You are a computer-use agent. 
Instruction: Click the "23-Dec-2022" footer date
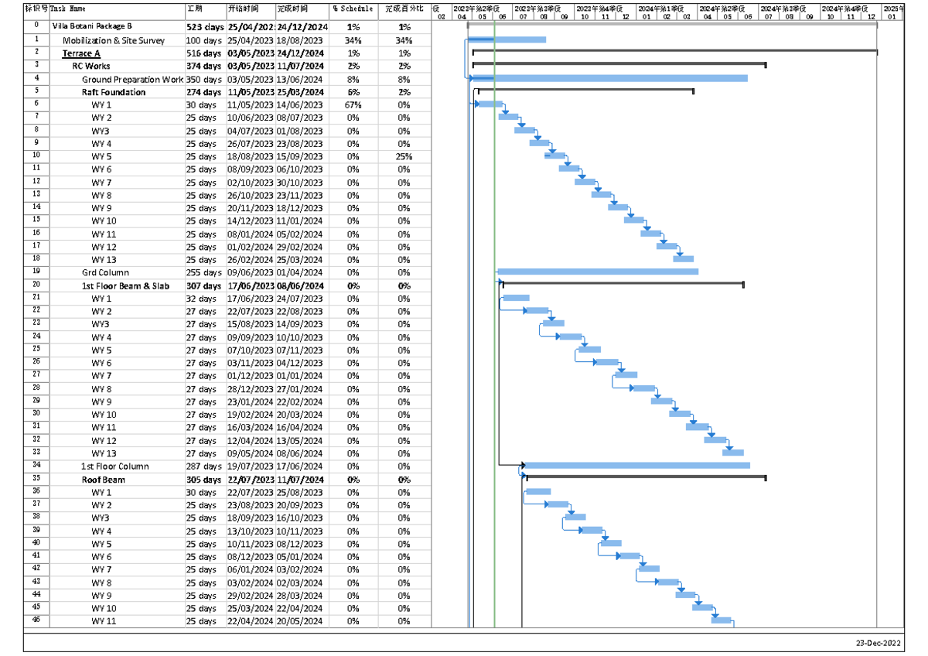point(878,643)
